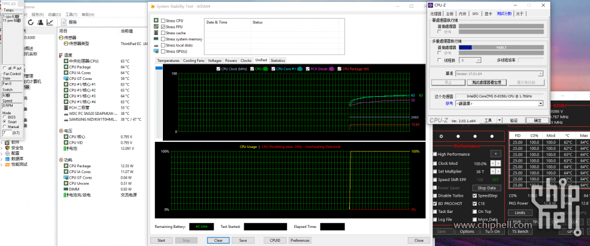Enable the Stress local disks checkbox
The width and height of the screenshot is (590, 246).
163,45
